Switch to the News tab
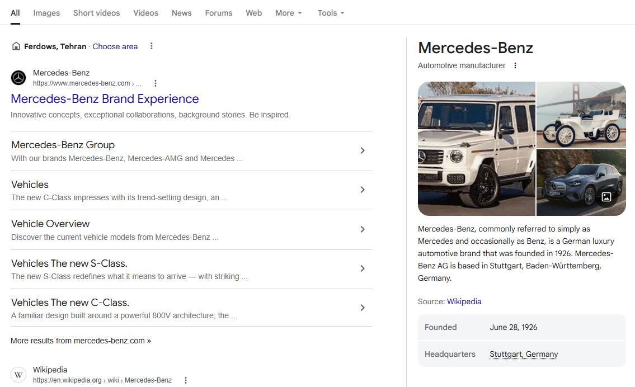Image resolution: width=635 pixels, height=387 pixels. click(x=181, y=13)
